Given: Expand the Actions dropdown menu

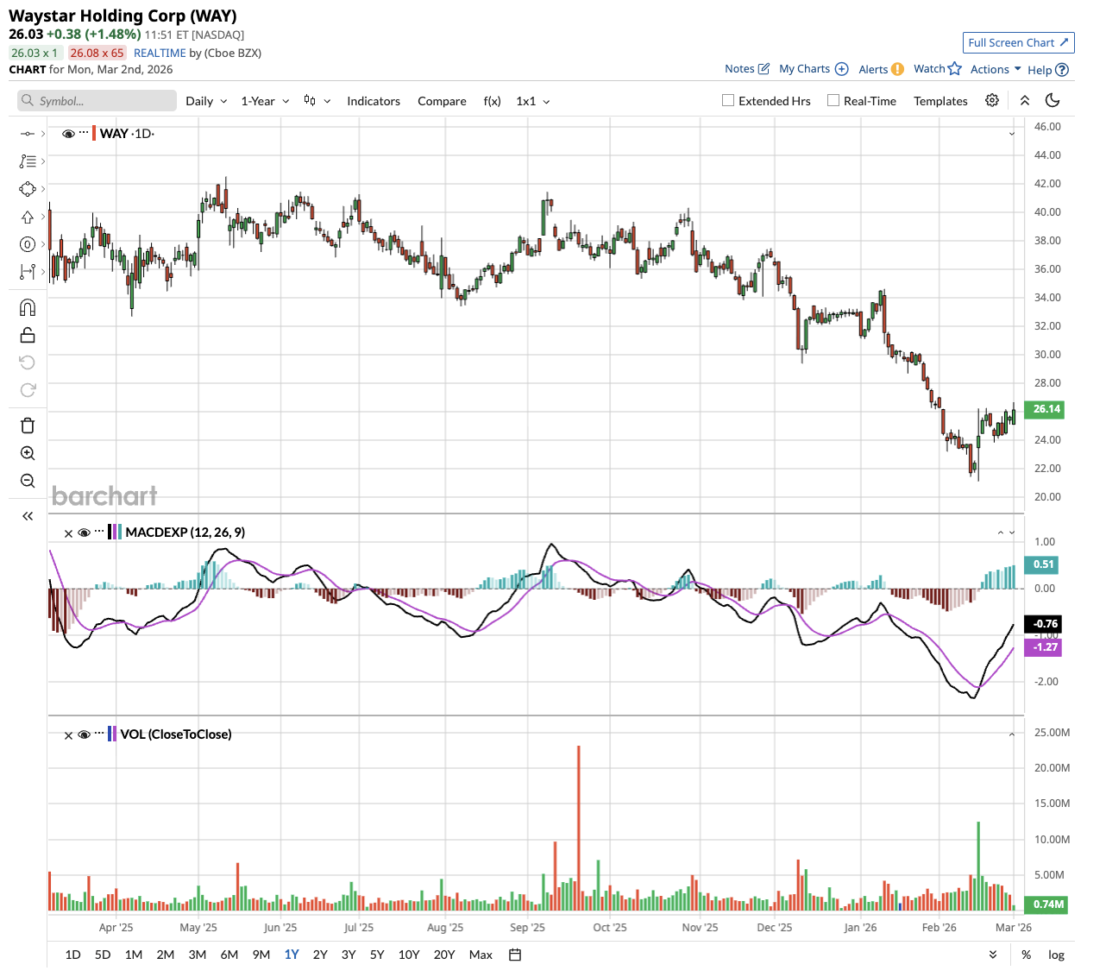Looking at the screenshot, I should tap(996, 69).
